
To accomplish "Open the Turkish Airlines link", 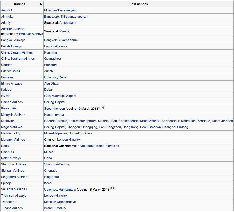I will (x=12, y=208).
